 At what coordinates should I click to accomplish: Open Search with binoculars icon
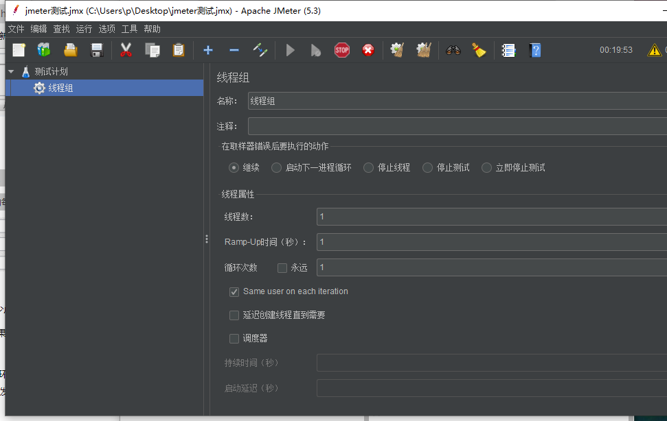[453, 50]
